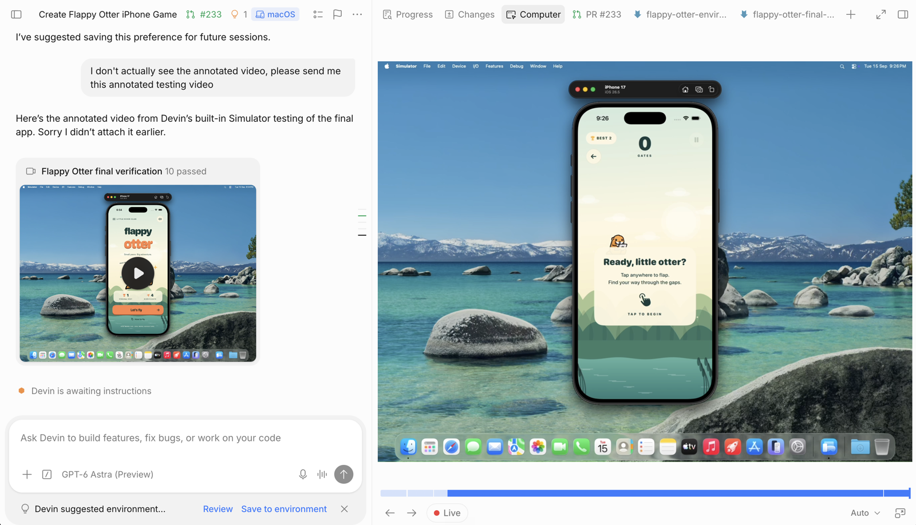Tap the BEST 2 score badge
The width and height of the screenshot is (916, 525).
tap(601, 138)
